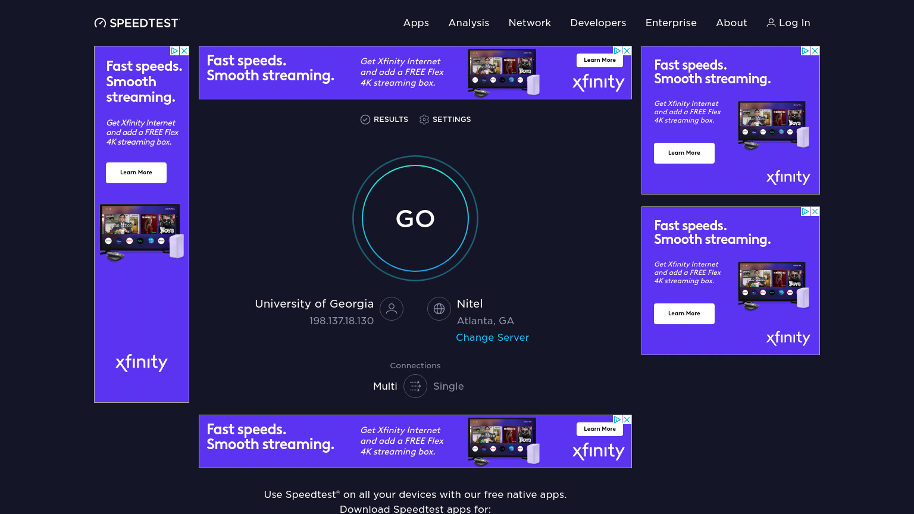Click TV image in top banner ad
This screenshot has height=514, width=914.
click(x=504, y=73)
